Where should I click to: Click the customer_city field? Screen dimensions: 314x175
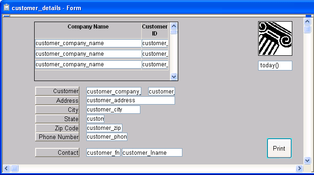[113, 110]
